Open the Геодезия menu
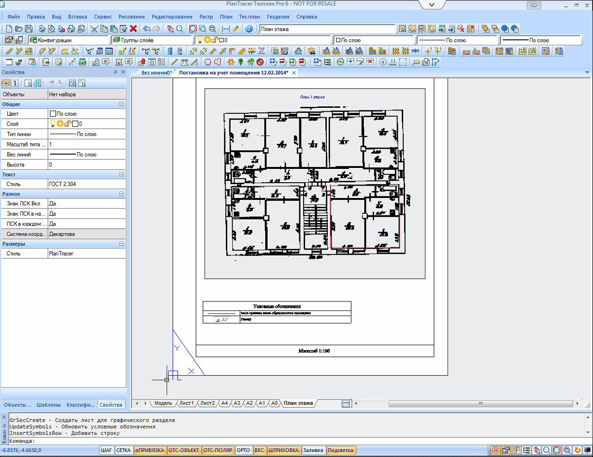The image size is (593, 457). (x=278, y=17)
